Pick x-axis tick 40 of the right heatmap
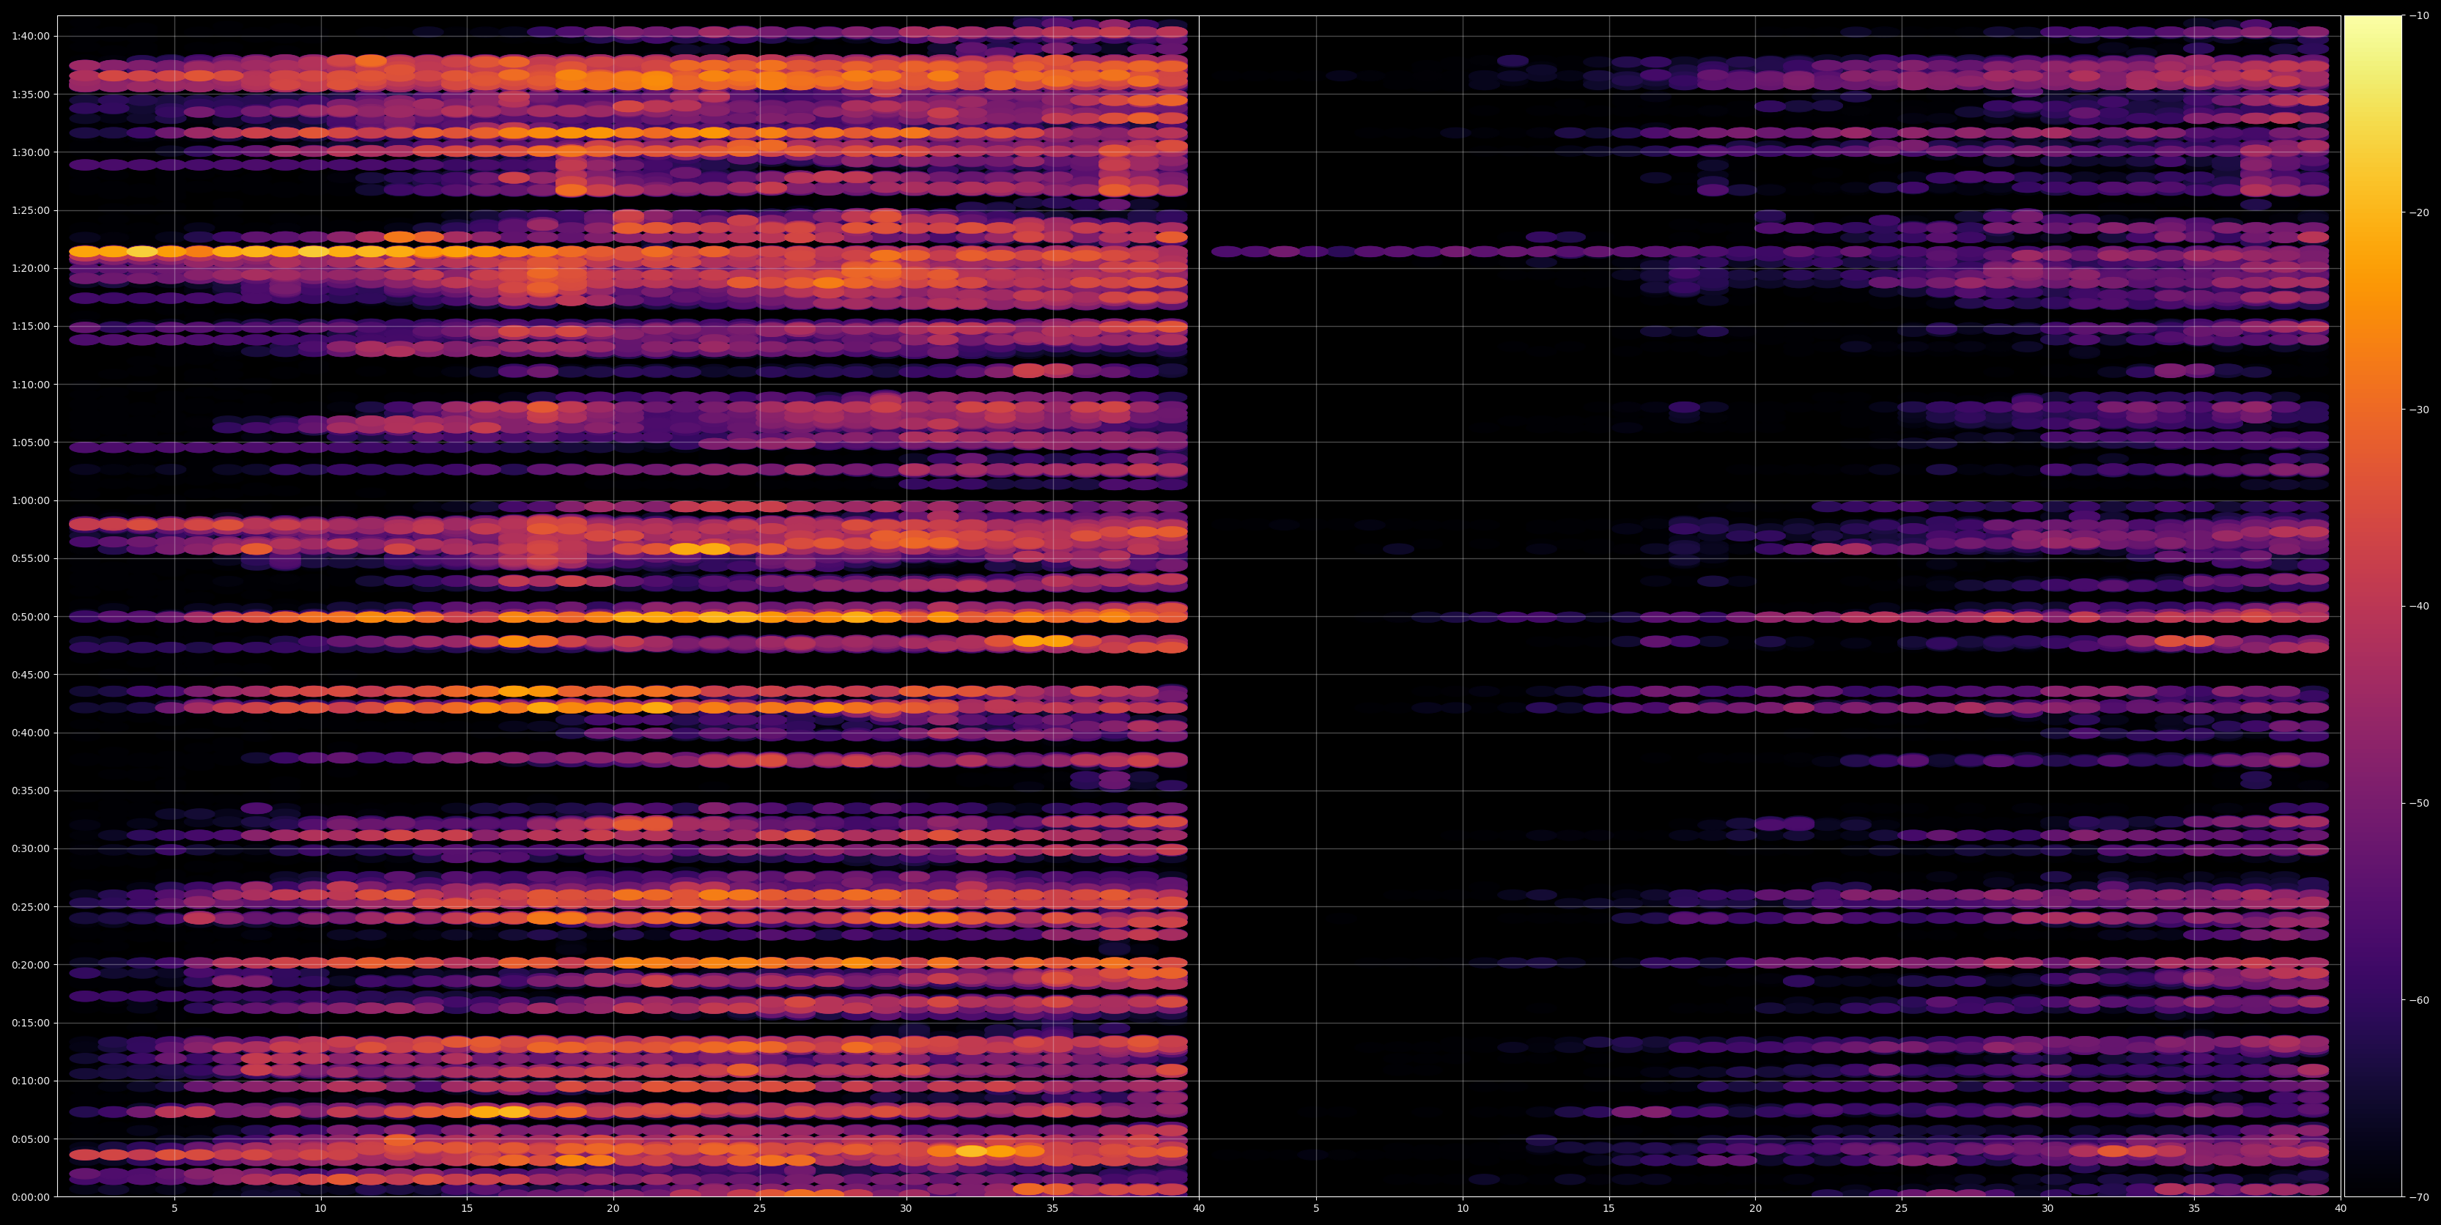 point(2341,1209)
